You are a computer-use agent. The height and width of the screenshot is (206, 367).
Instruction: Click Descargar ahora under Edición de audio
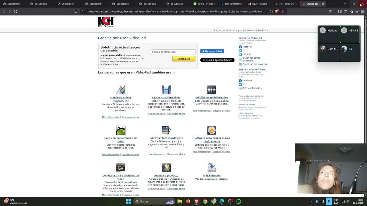pyautogui.click(x=222, y=111)
